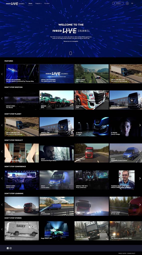Play DAILY Madness 1978 video
142x255 pixels.
coord(22,231)
